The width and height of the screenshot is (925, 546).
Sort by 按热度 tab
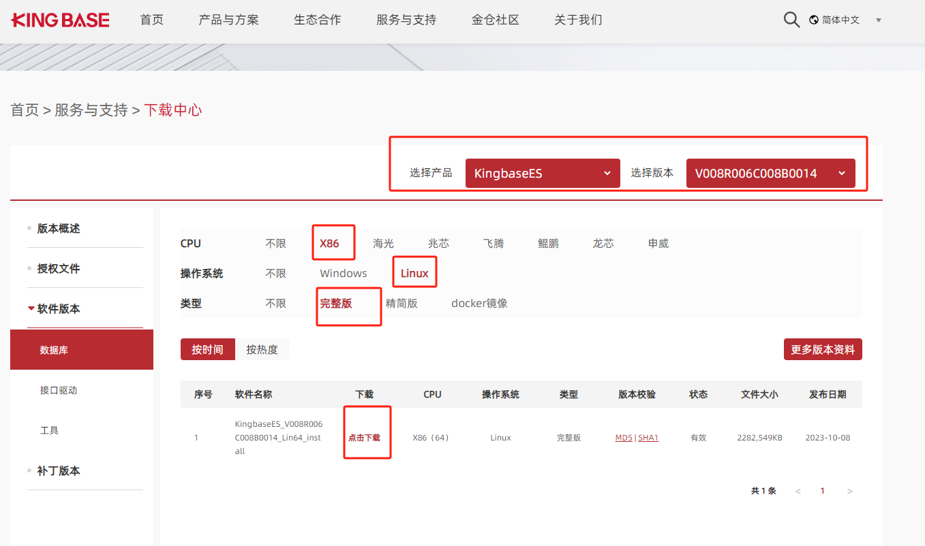[x=262, y=349]
